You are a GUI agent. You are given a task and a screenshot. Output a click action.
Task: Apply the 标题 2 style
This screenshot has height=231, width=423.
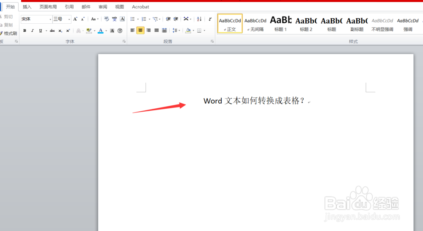tap(306, 23)
